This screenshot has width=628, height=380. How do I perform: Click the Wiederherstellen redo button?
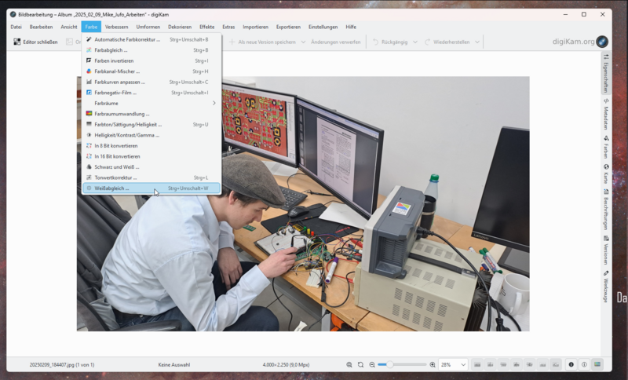coord(447,42)
